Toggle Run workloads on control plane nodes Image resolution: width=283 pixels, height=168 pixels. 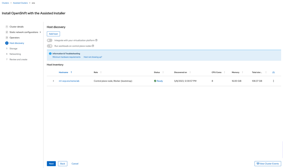[50, 46]
